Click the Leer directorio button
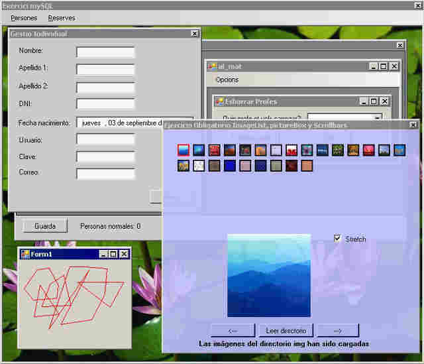Viewport: 424px width, 364px height. 286,330
